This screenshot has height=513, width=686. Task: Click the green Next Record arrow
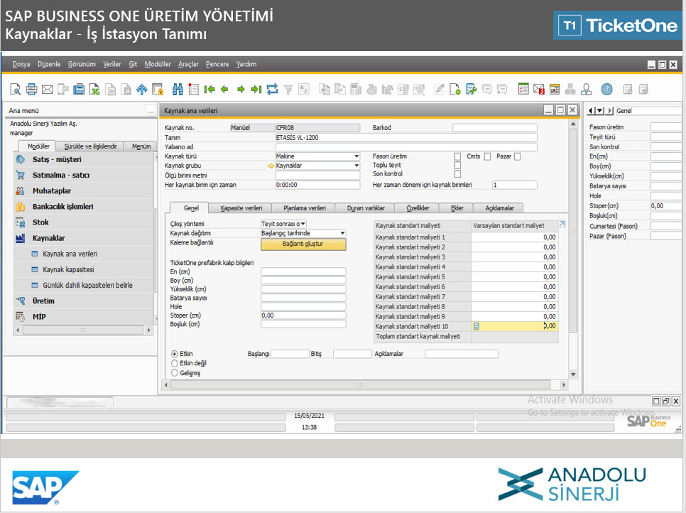[x=241, y=90]
